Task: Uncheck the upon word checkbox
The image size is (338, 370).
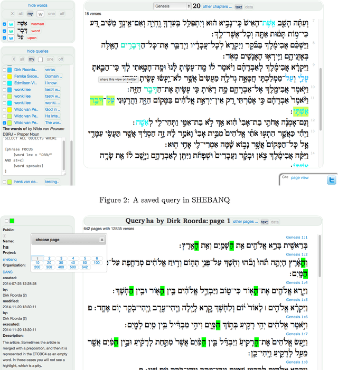Action: coord(4,38)
